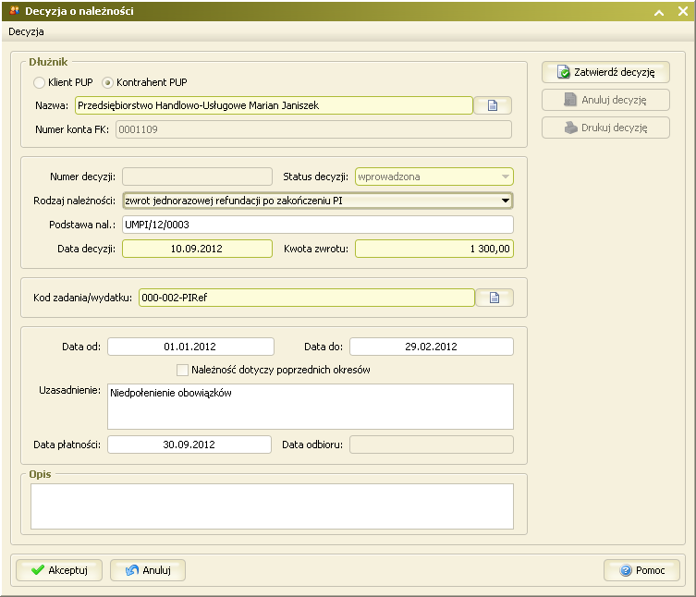Click the Kod zadania/wydatku field

point(307,298)
